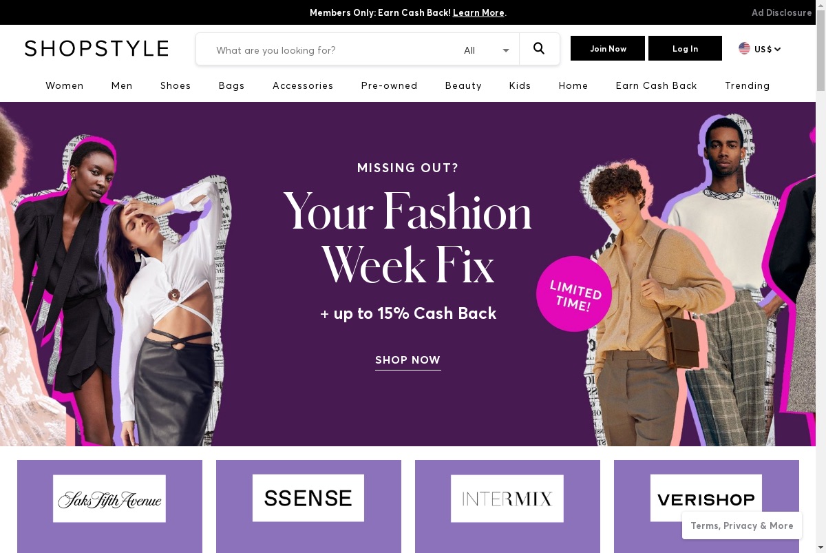826x553 pixels.
Task: Open the Saks Fifth Avenue retailer tile
Action: click(109, 506)
